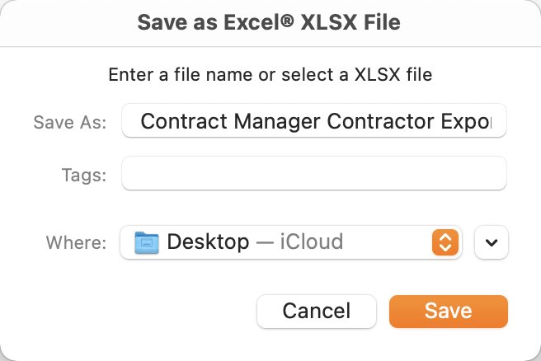Expand the full file browser with chevron button

click(x=492, y=242)
